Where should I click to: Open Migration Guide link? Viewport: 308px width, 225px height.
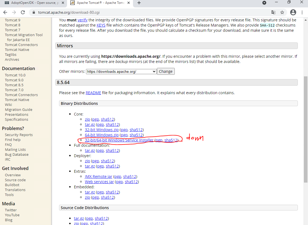pyautogui.click(x=19, y=109)
